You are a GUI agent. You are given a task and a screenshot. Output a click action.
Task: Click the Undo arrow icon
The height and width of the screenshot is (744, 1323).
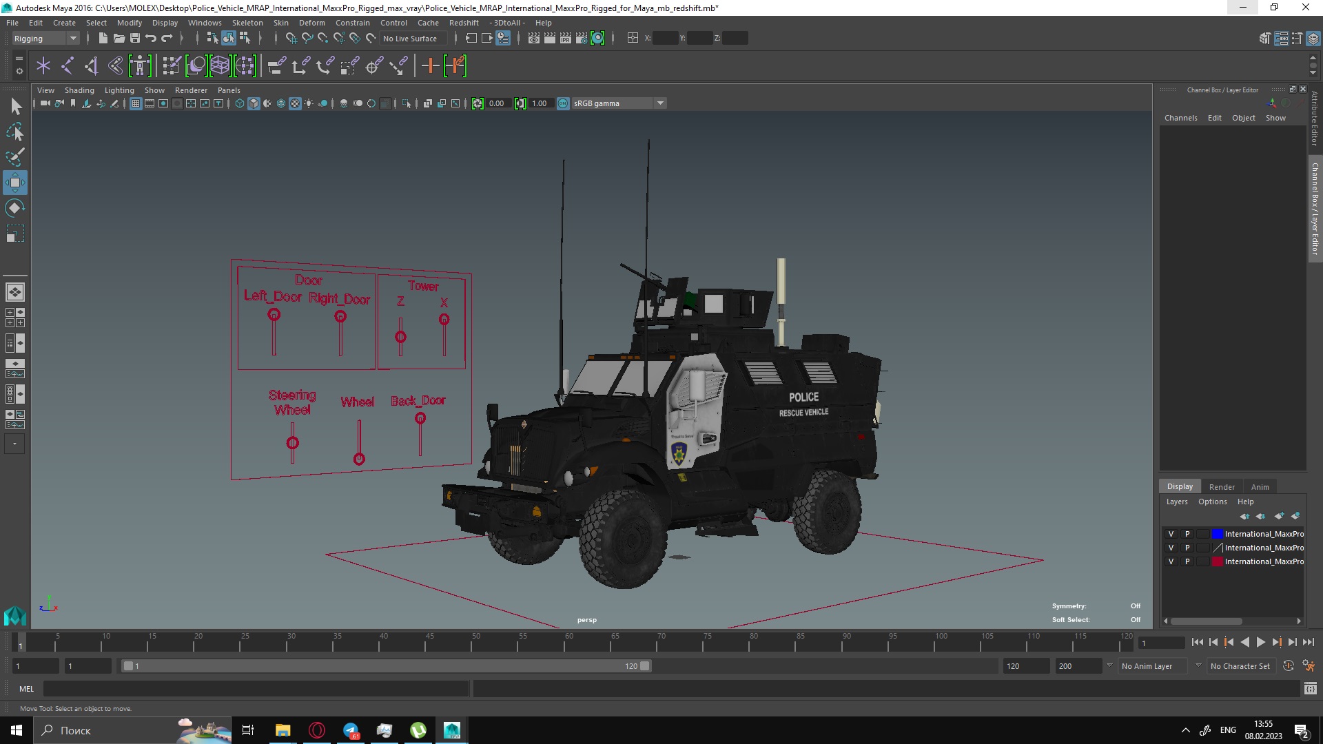click(x=151, y=39)
